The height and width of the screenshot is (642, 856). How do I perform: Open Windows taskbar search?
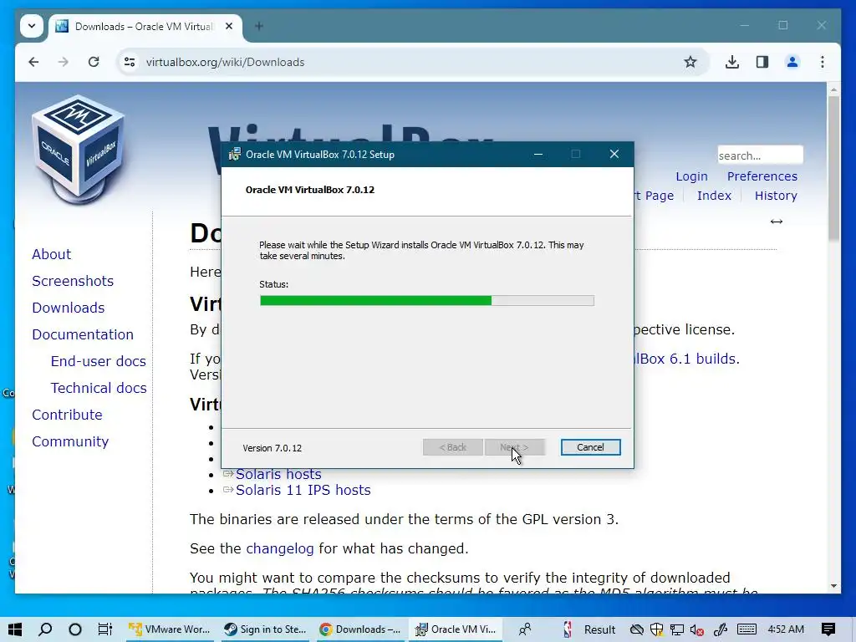(x=45, y=629)
